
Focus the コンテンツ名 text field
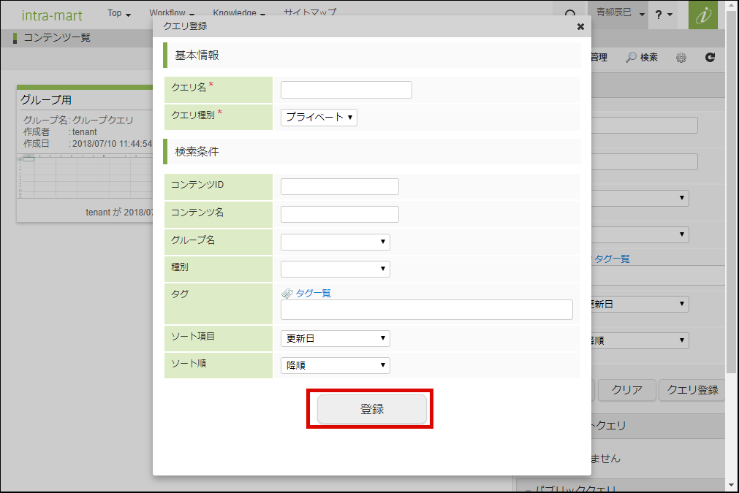340,214
